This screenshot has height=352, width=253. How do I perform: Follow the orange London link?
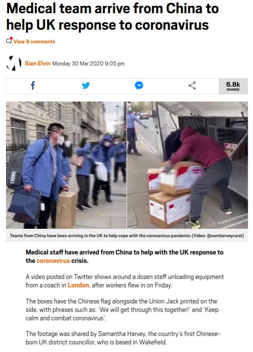[78, 285]
